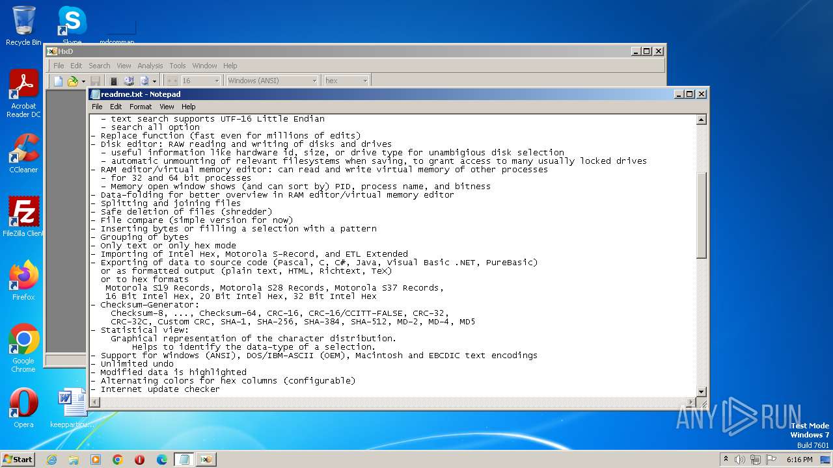Open Microsoft Edge from taskbar
This screenshot has height=468, width=833.
162,460
